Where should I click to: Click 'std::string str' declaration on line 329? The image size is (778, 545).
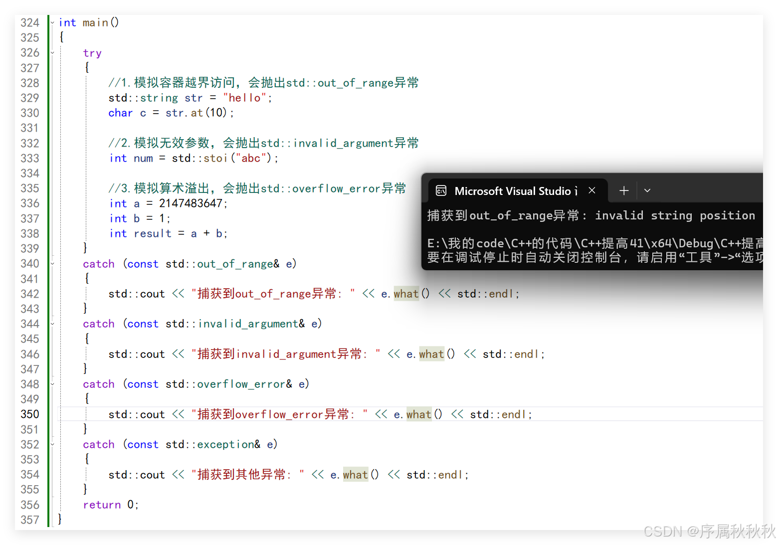coord(156,98)
